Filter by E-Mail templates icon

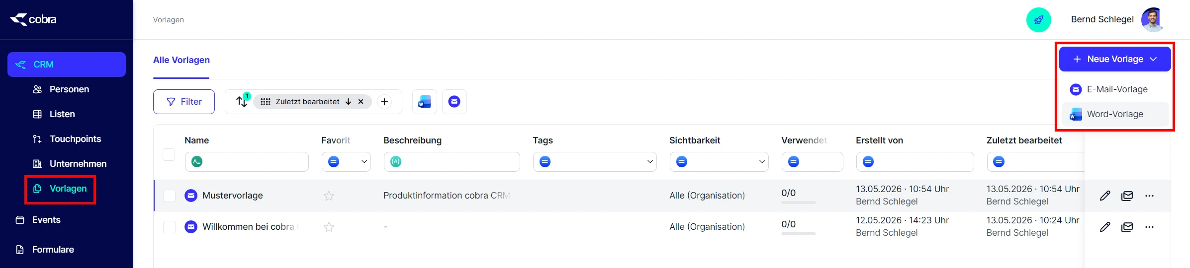(x=455, y=102)
